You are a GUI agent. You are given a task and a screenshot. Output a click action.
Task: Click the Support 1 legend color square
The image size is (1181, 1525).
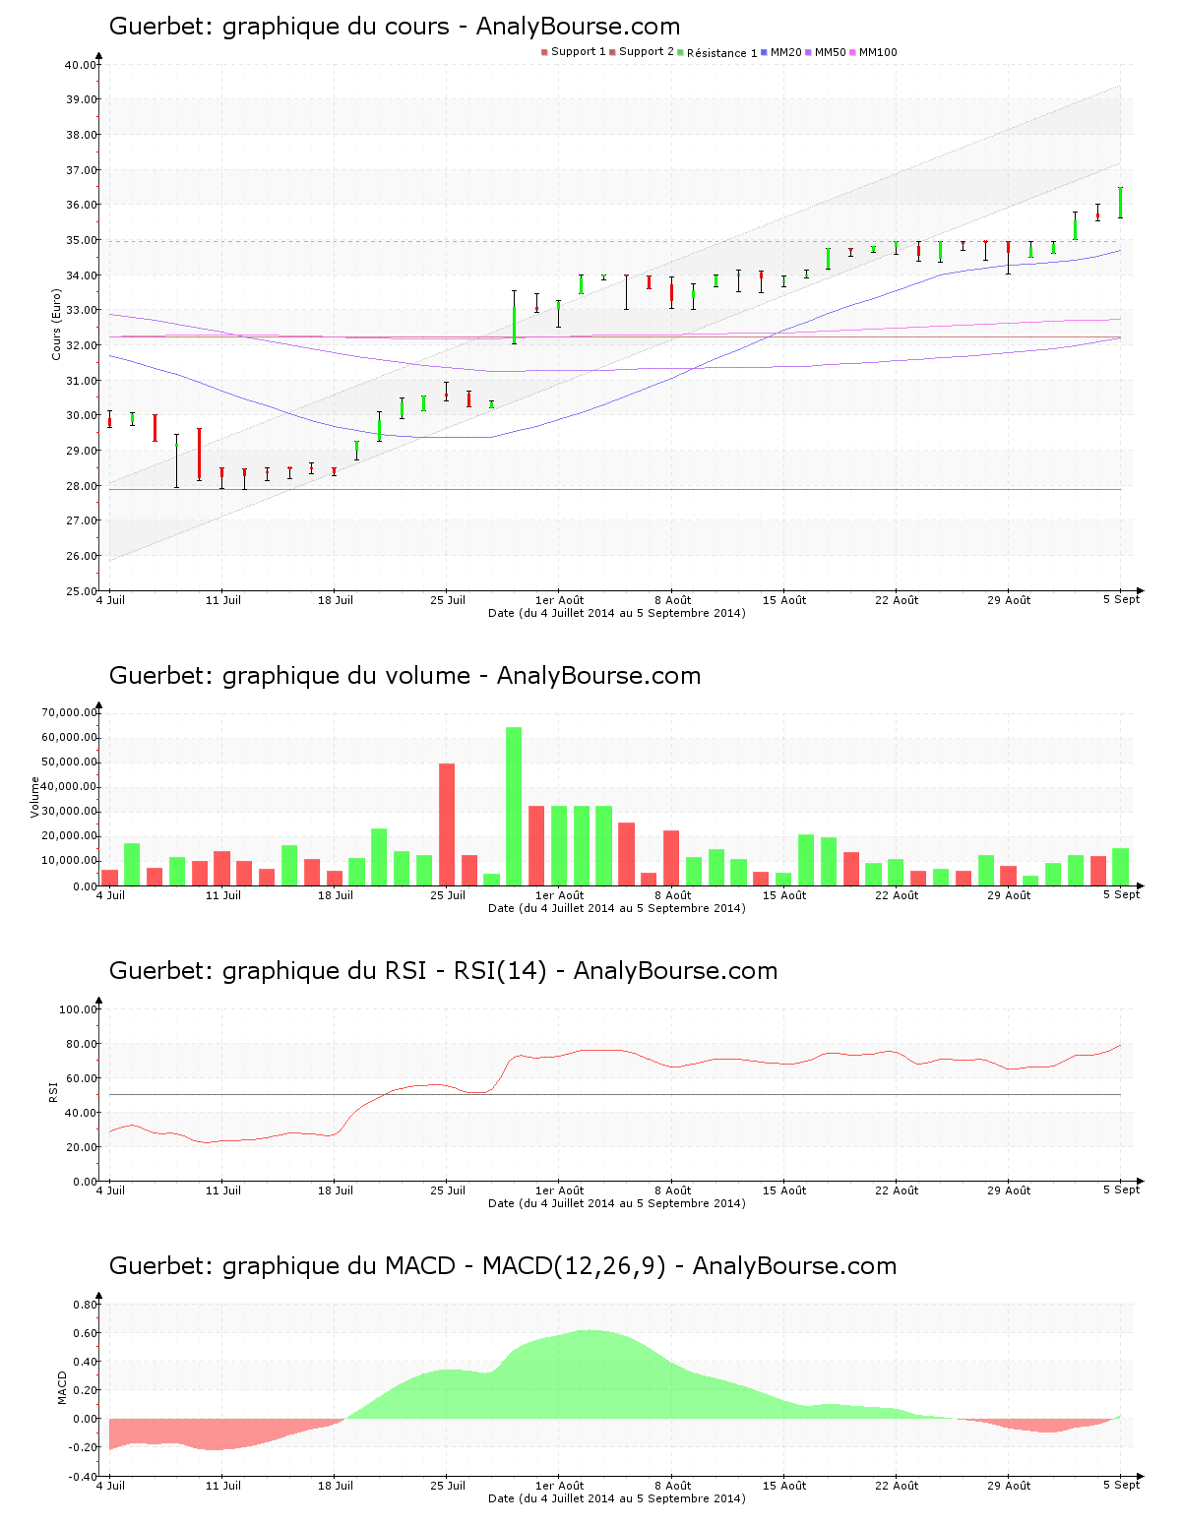(x=544, y=52)
